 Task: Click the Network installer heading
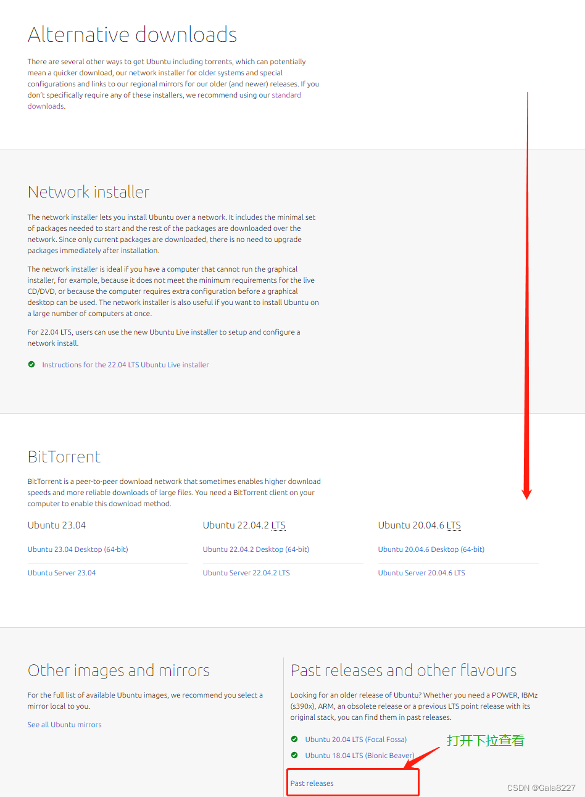89,192
